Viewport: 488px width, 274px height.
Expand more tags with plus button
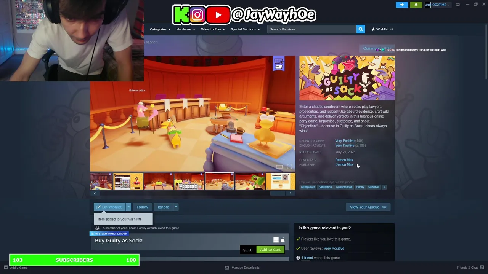(x=384, y=187)
